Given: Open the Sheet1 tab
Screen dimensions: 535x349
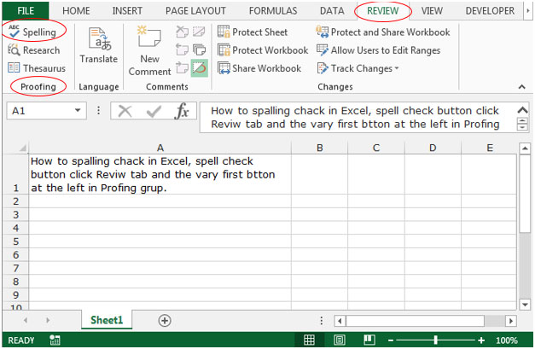Looking at the screenshot, I should point(107,320).
